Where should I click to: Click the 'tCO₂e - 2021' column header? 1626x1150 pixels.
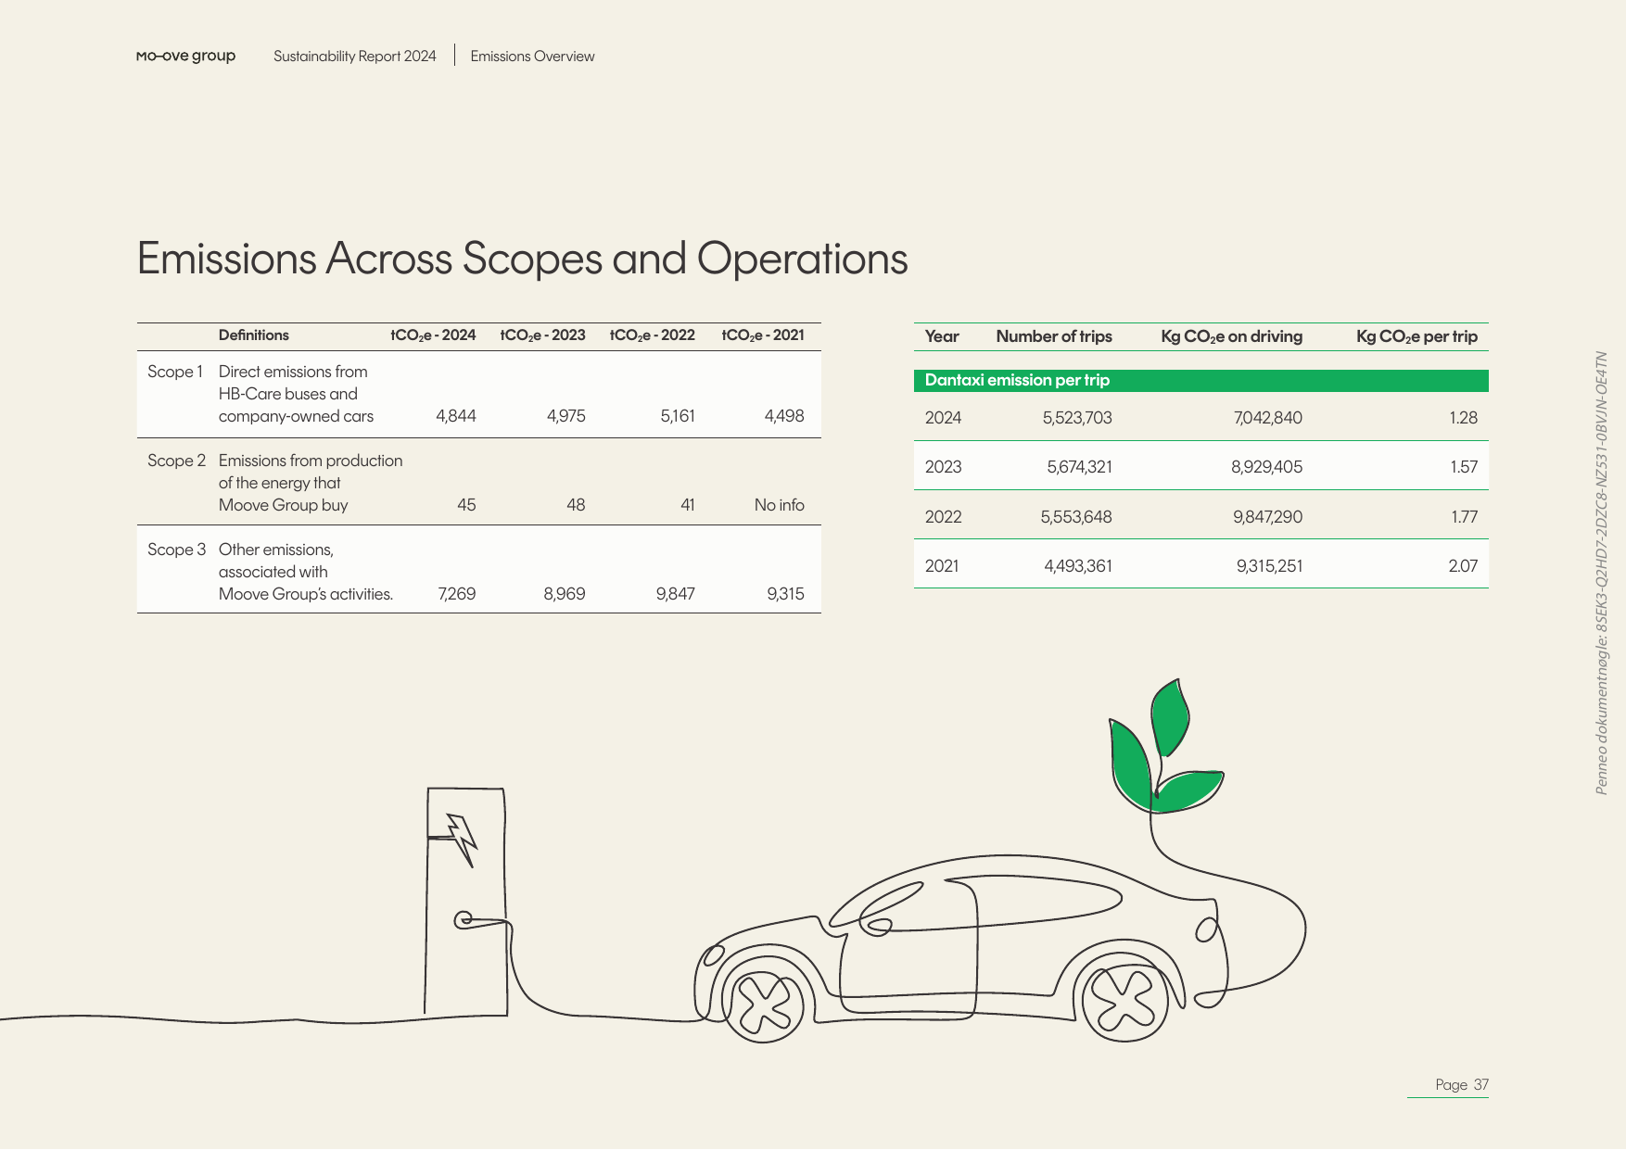tap(762, 335)
